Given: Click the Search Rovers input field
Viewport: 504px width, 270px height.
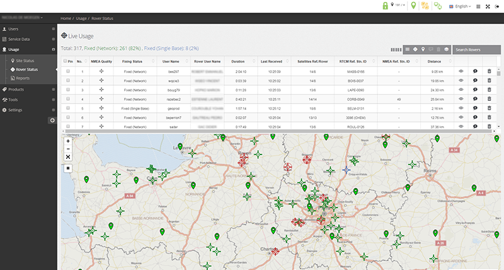Looking at the screenshot, I should (x=476, y=49).
